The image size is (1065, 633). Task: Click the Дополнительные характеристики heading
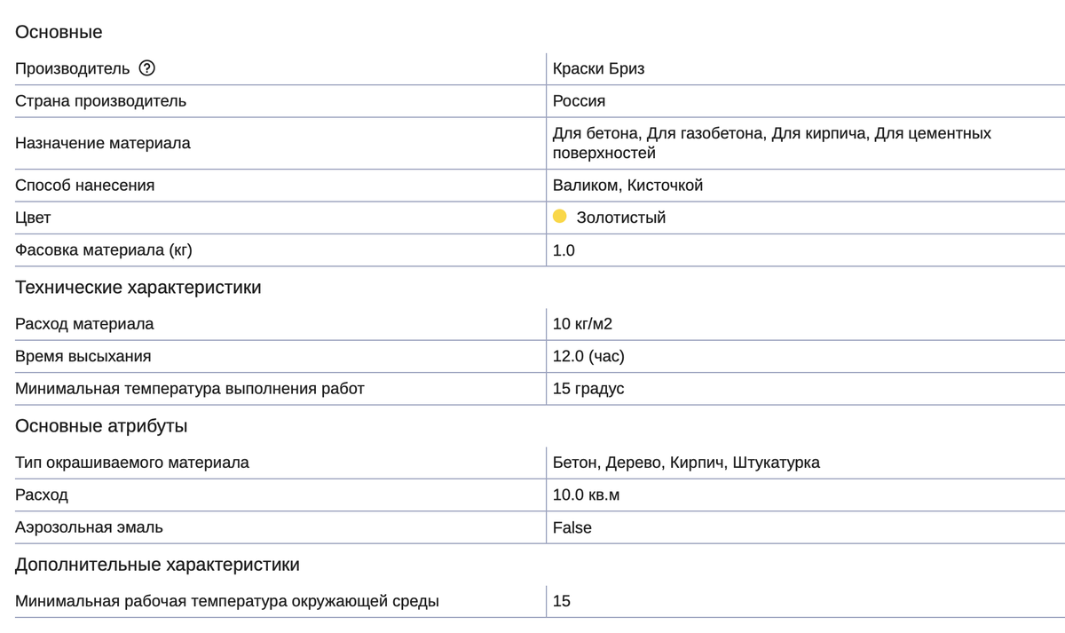tap(157, 565)
